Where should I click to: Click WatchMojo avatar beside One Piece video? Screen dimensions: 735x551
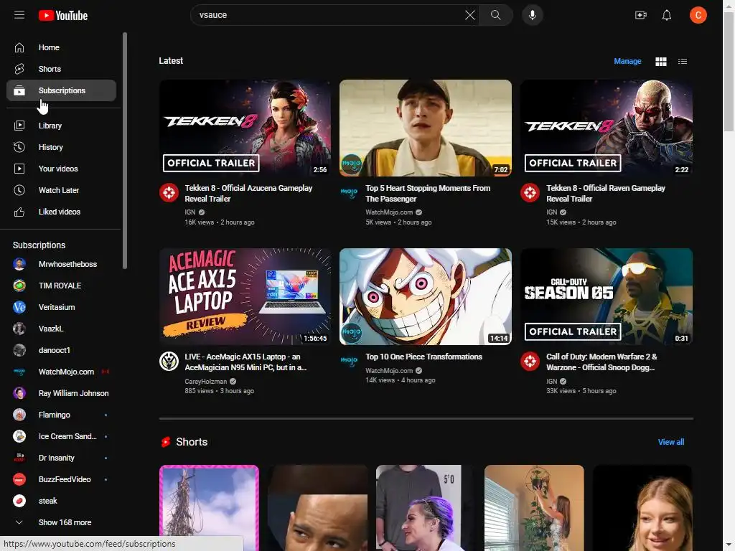click(350, 362)
